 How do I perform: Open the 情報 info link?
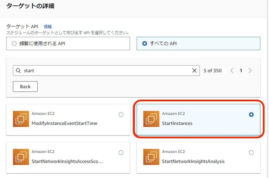(48, 26)
